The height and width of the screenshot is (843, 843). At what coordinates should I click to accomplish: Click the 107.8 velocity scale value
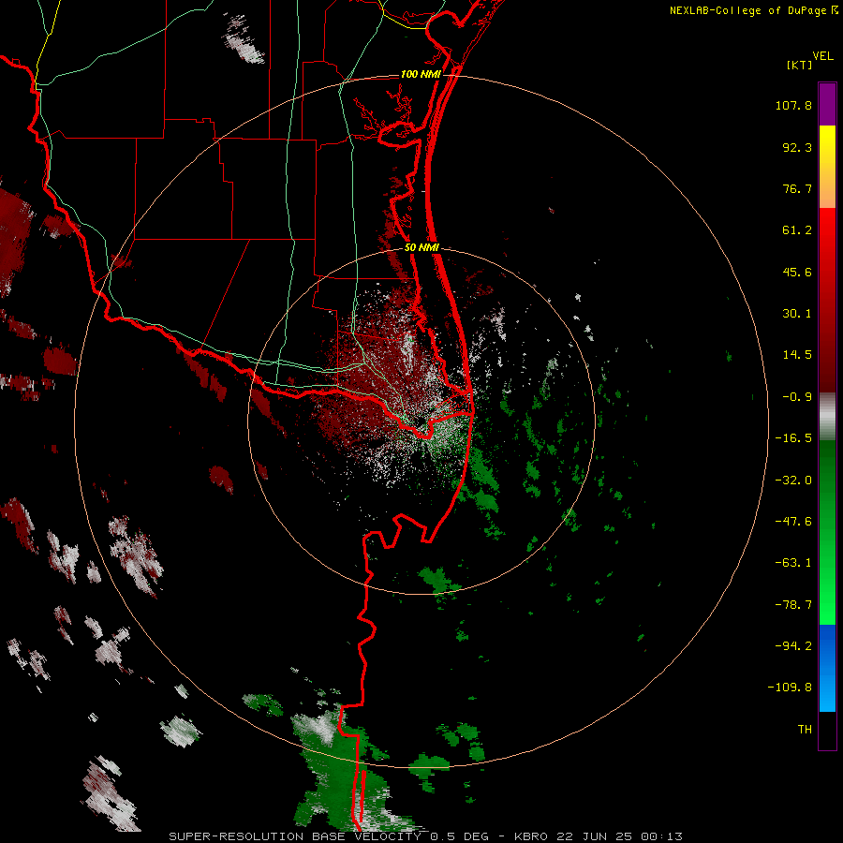(793, 105)
